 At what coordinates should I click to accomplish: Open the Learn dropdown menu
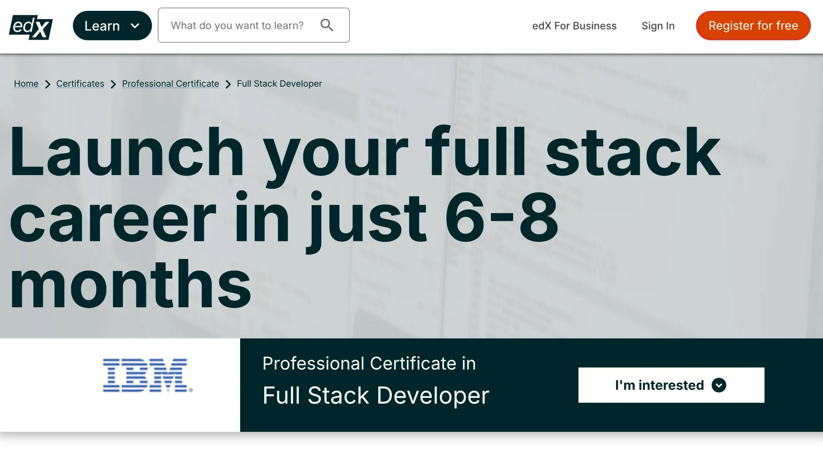(x=102, y=26)
